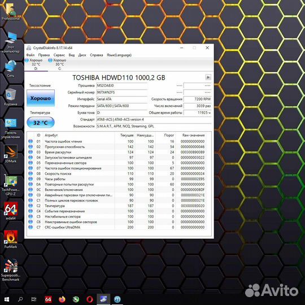Launch FurMark desktop shortcut
Viewport: 305px width, 305px height.
click(x=11, y=239)
